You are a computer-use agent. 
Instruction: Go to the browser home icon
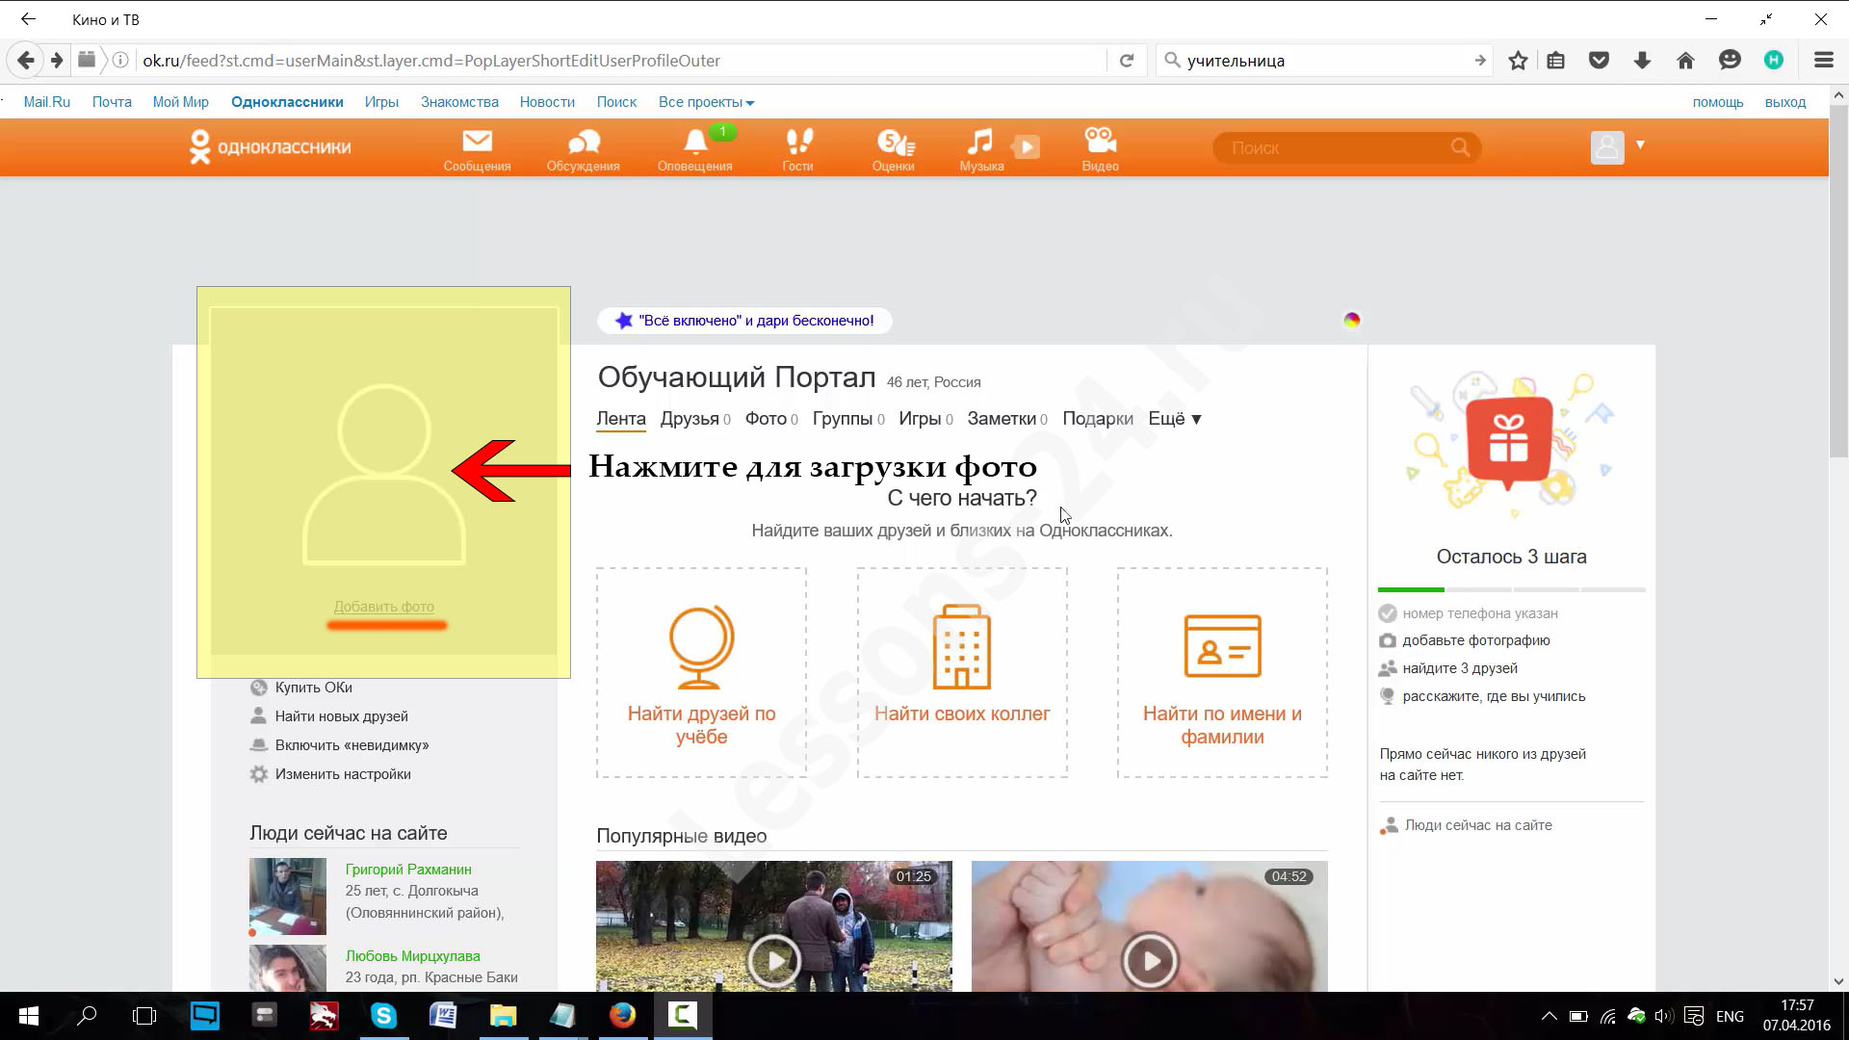click(1685, 61)
